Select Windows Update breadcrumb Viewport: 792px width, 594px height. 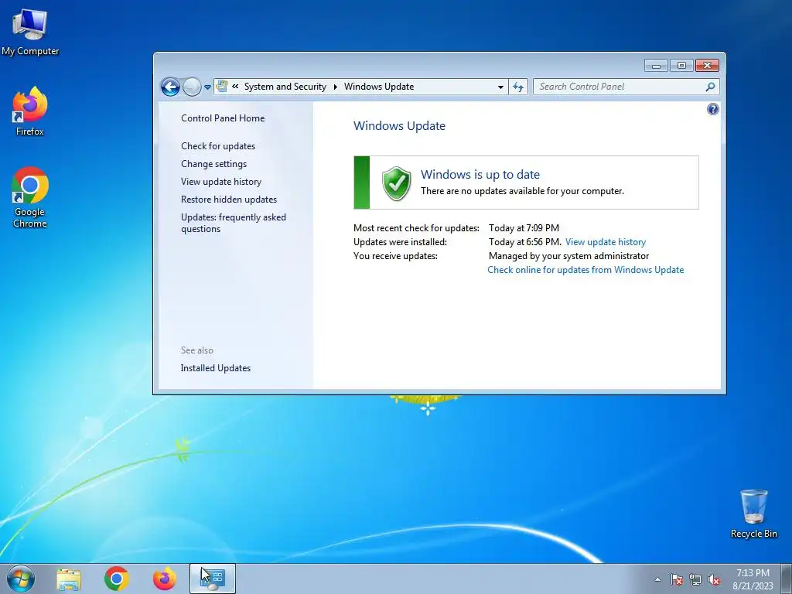pyautogui.click(x=379, y=87)
